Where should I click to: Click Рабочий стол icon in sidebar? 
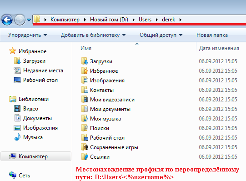coord(17,80)
